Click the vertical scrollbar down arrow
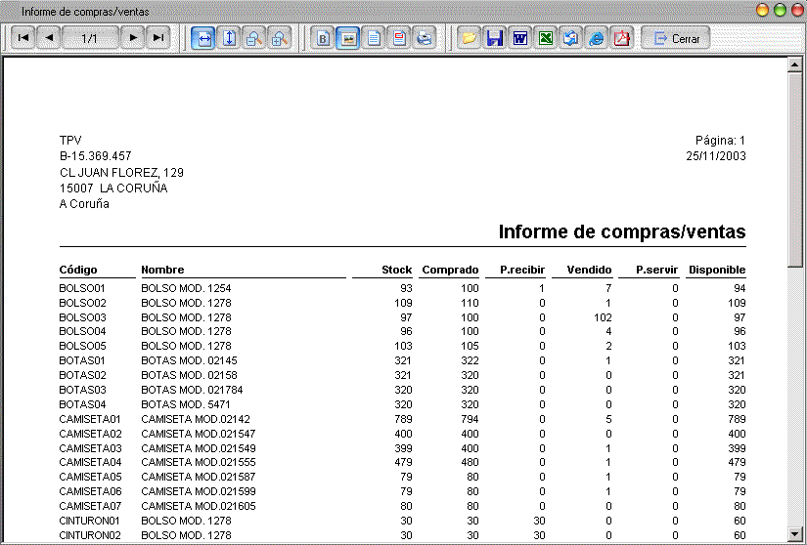Screen dimensions: 807x545 pyautogui.click(x=796, y=533)
